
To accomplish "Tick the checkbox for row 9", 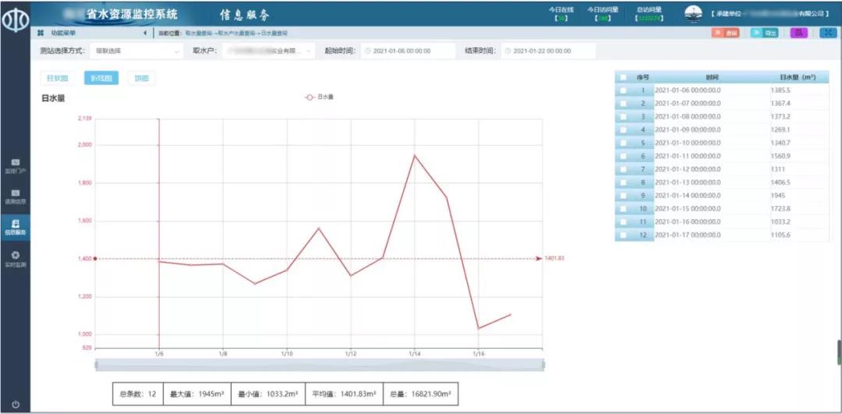I will tap(622, 196).
